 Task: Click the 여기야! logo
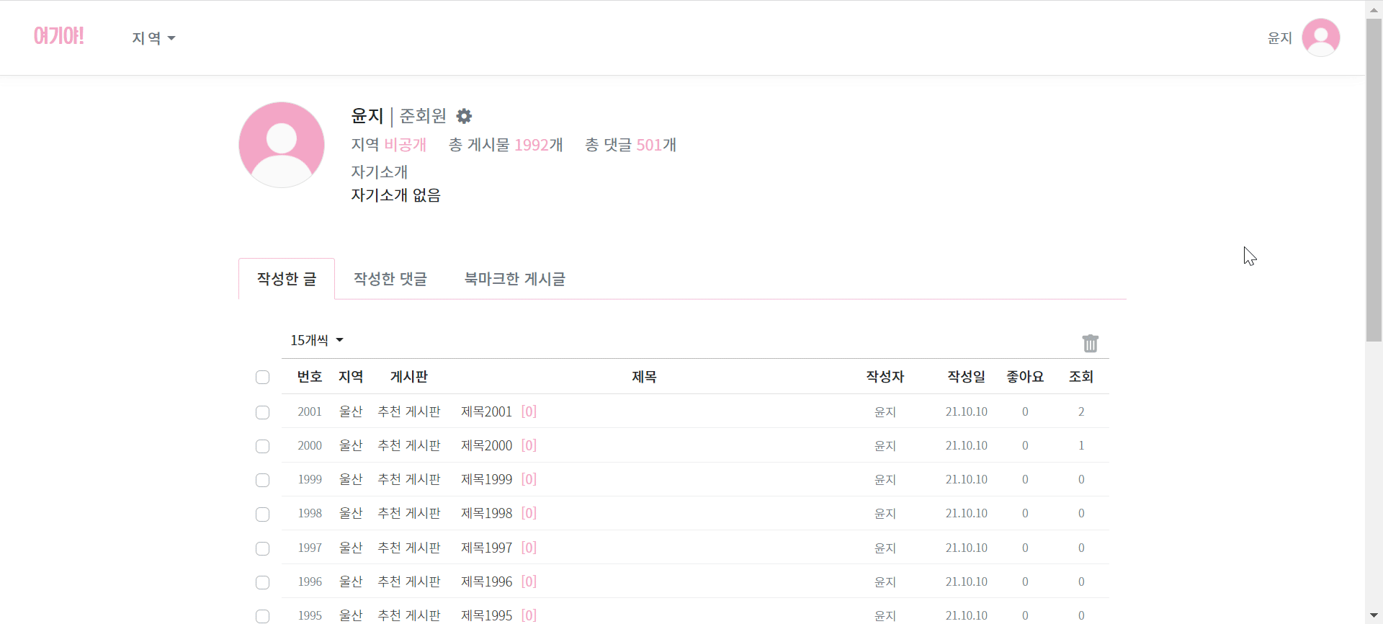[x=59, y=36]
